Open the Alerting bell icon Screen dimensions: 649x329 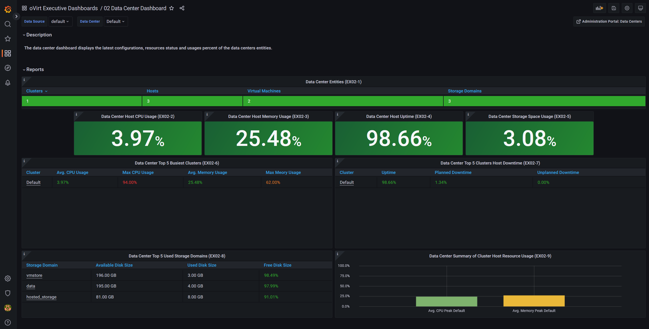(8, 83)
